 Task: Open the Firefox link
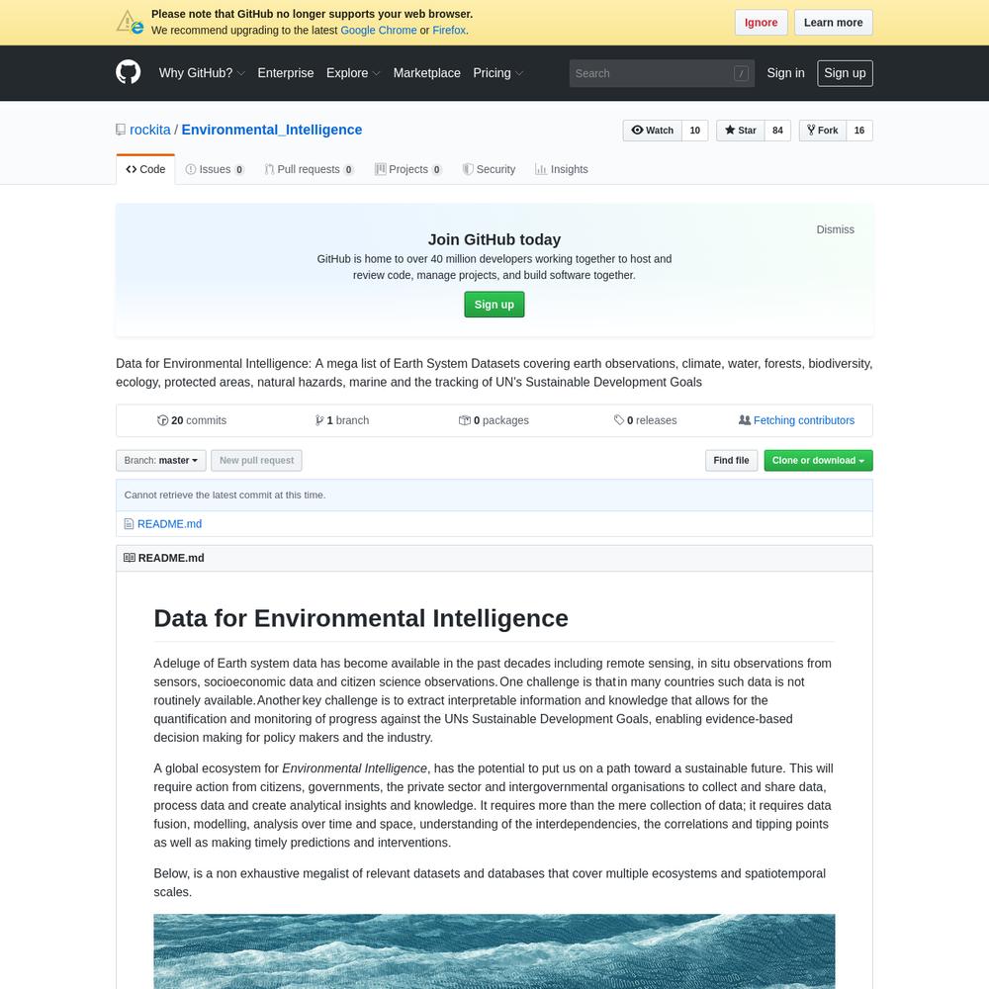tap(449, 31)
